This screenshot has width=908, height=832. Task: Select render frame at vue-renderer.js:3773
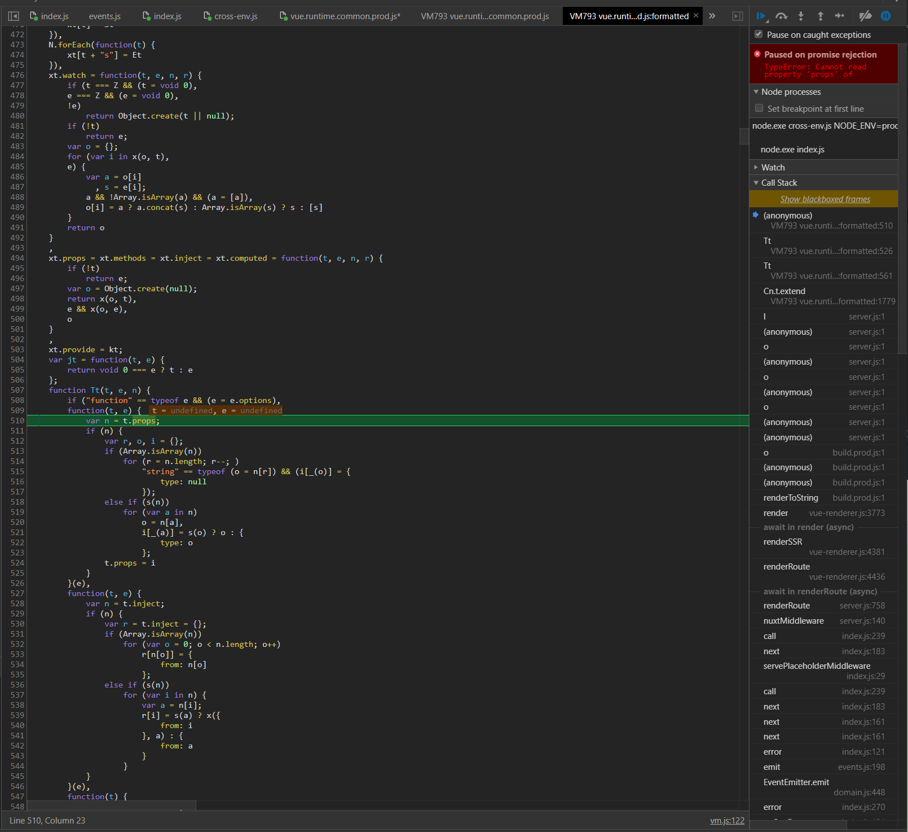click(x=823, y=513)
